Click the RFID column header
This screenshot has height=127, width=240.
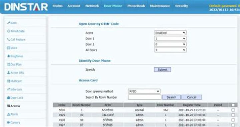click(x=108, y=105)
